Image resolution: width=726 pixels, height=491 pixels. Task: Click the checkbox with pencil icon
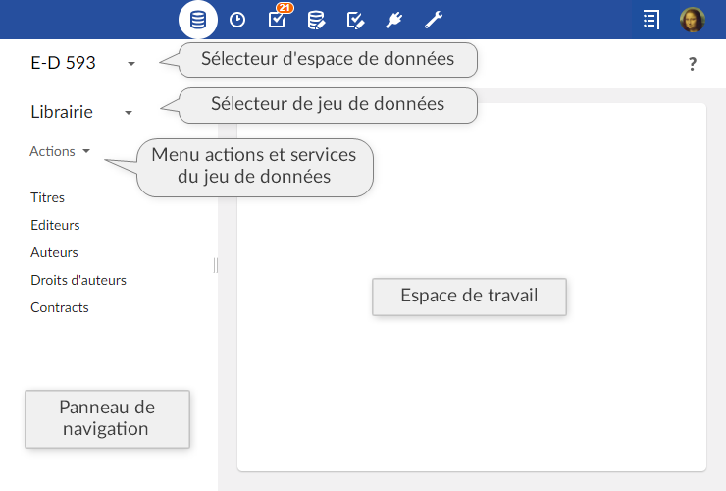355,20
